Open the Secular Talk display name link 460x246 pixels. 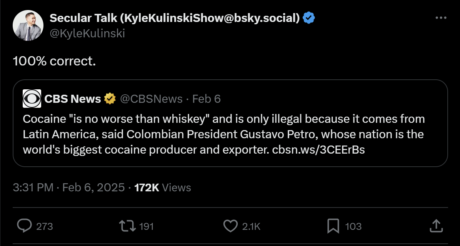point(175,18)
